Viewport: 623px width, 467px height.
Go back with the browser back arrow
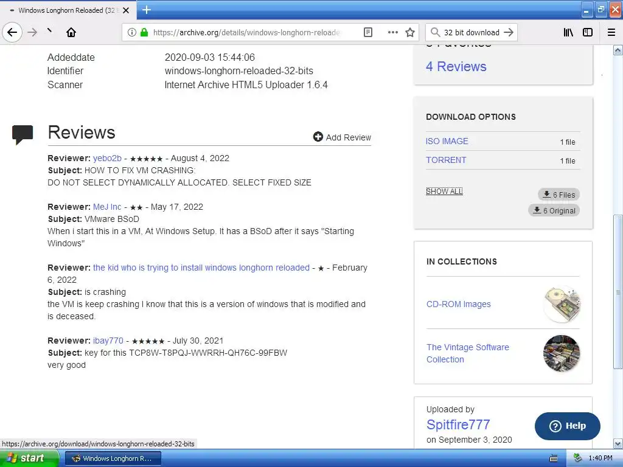coord(12,32)
